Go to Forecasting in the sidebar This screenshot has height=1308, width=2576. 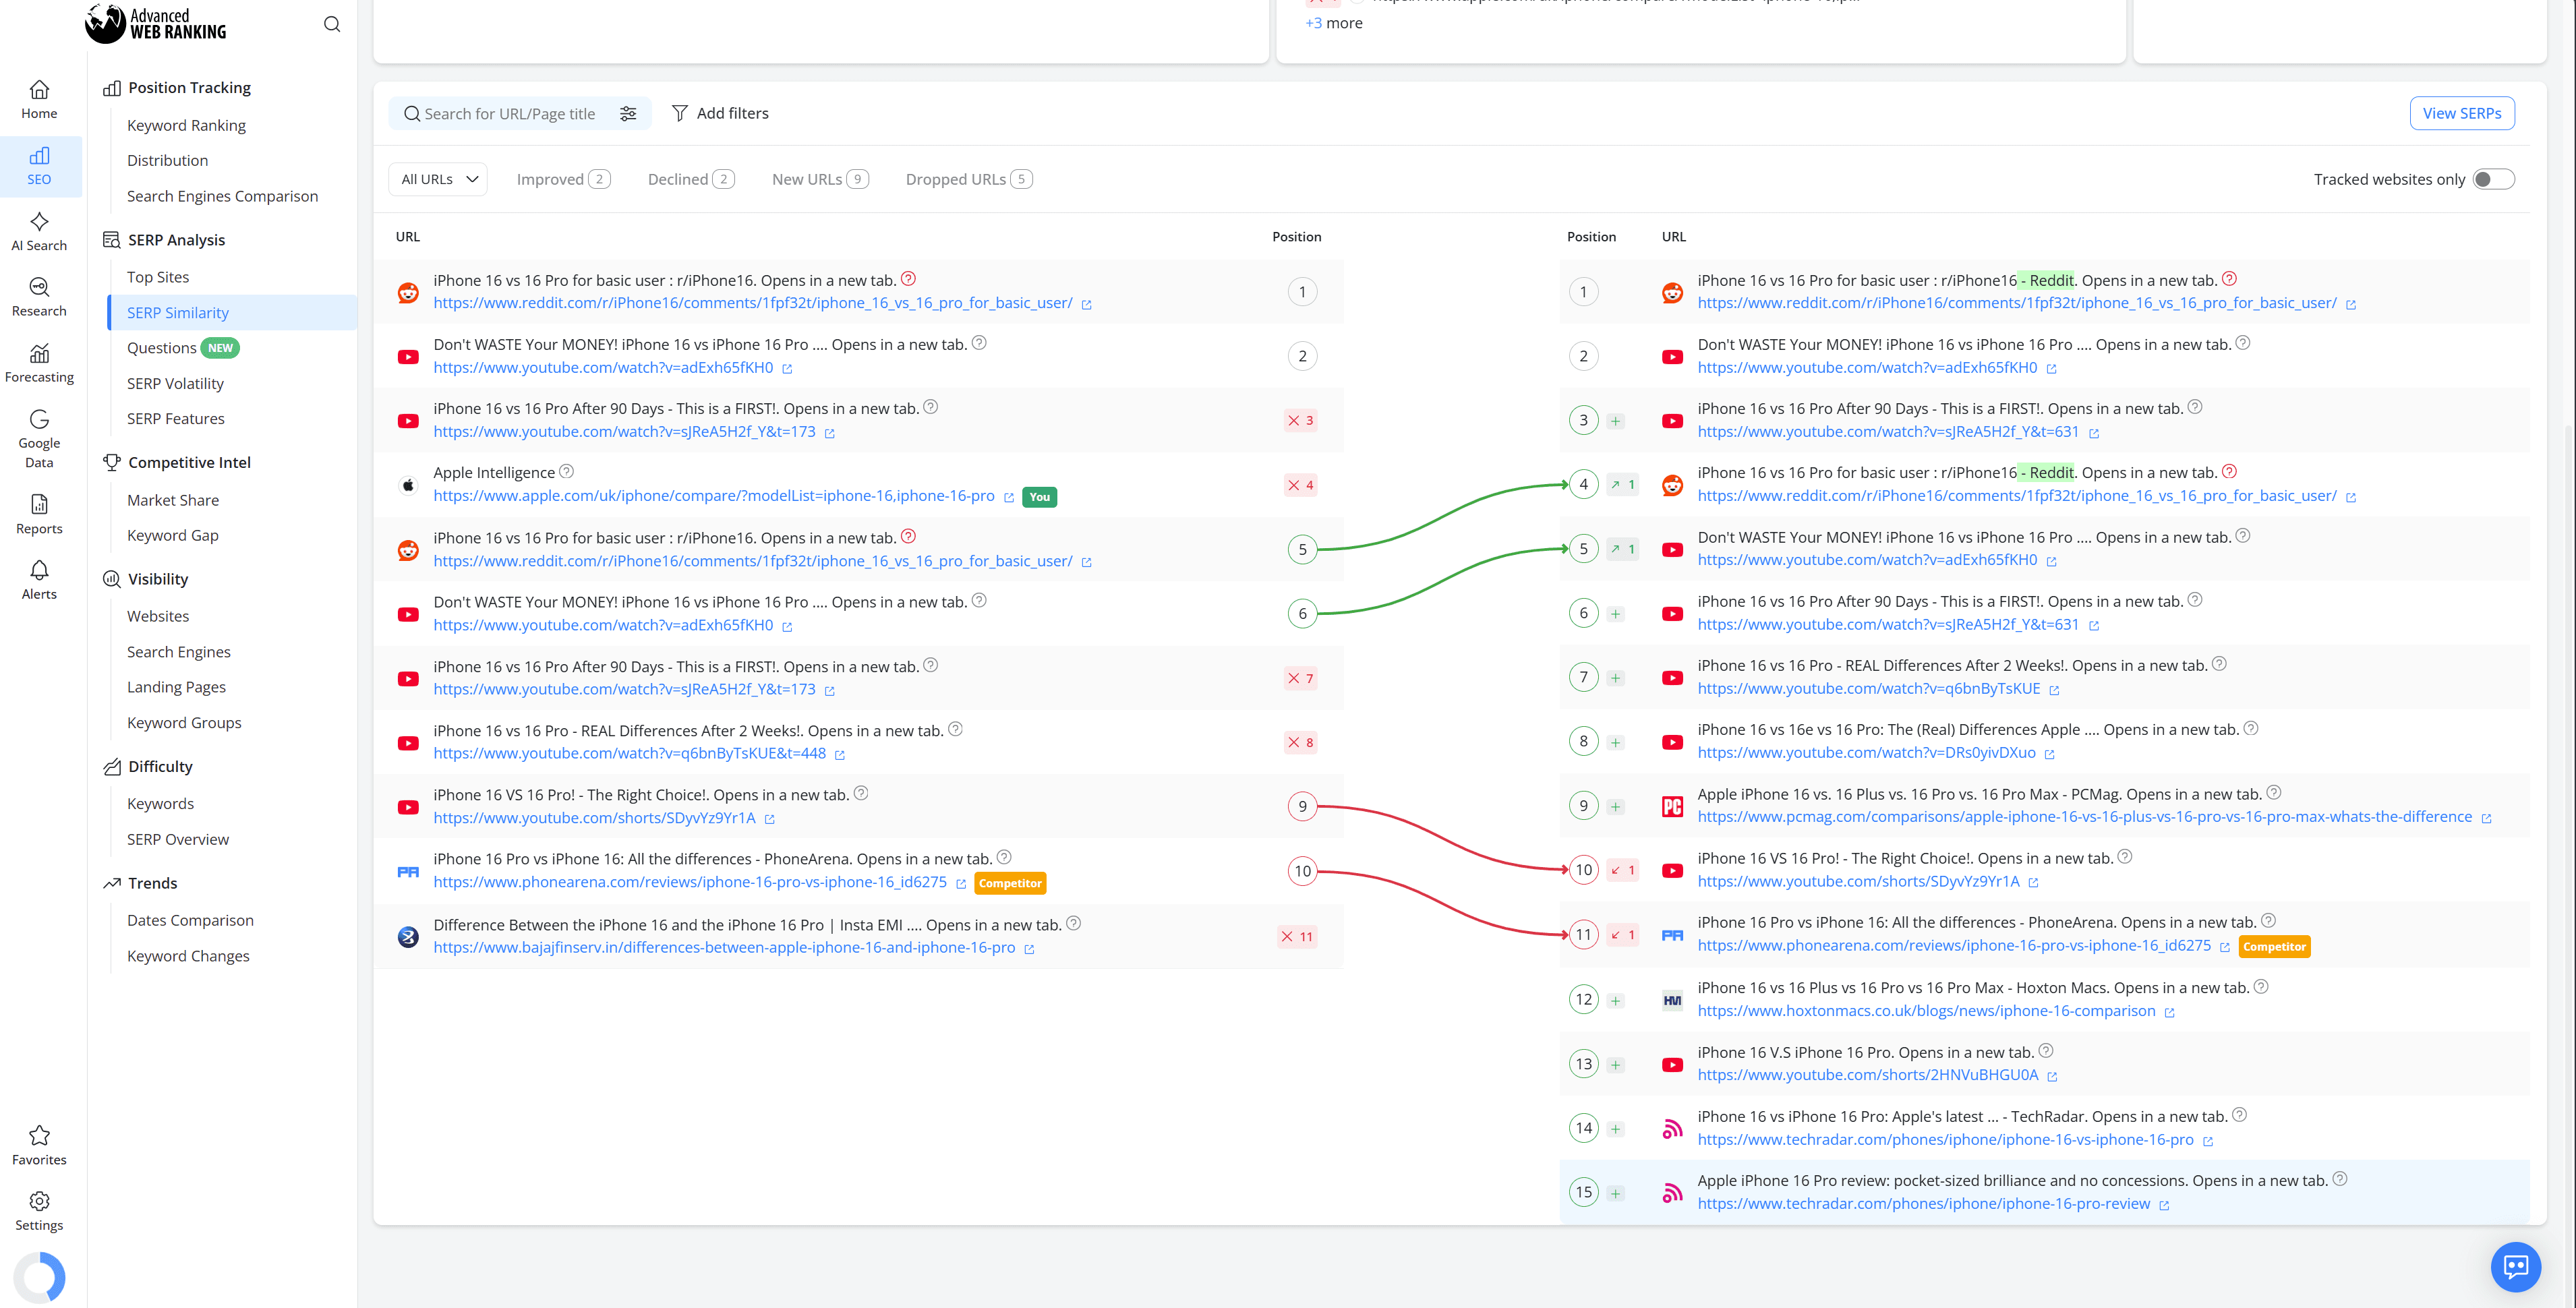(39, 363)
